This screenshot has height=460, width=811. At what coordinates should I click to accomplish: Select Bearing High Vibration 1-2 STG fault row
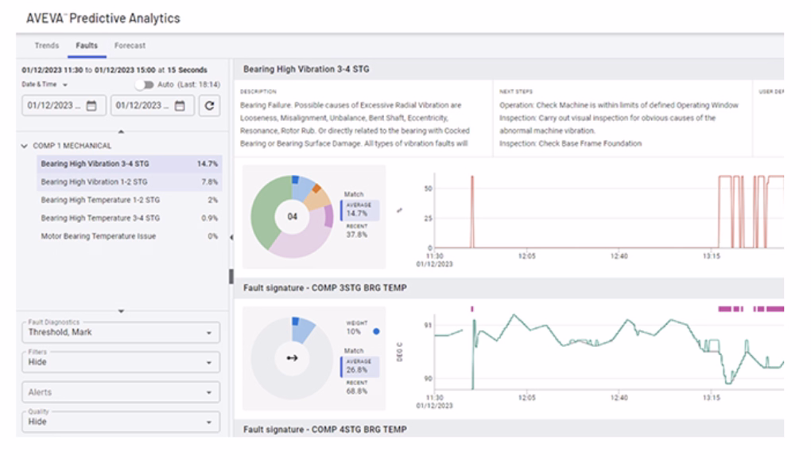130,181
